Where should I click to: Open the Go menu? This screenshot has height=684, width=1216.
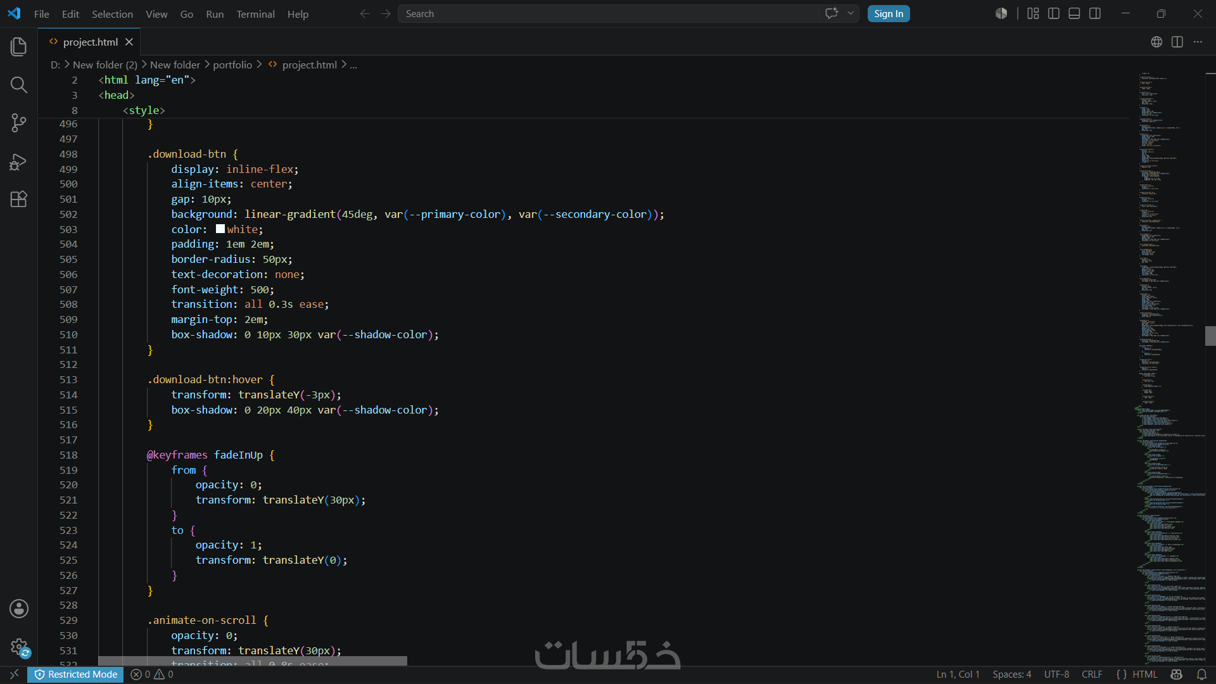point(186,14)
